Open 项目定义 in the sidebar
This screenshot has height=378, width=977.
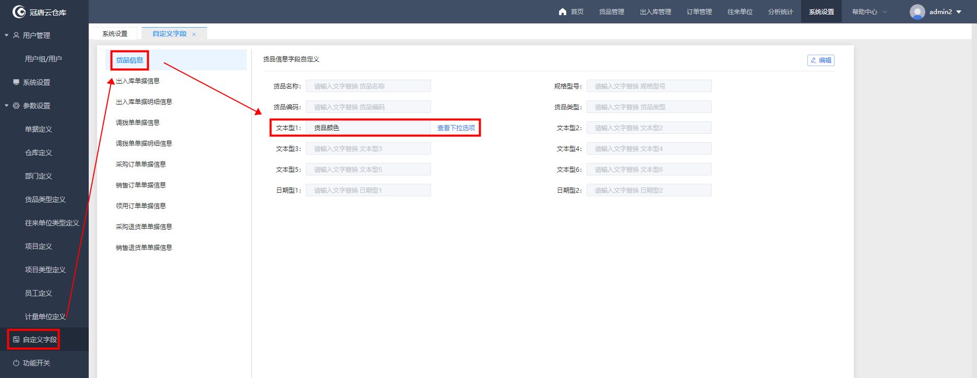tap(39, 246)
